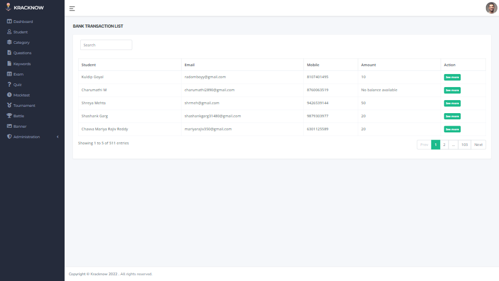This screenshot has width=499, height=281.
Task: Expand the Administration menu chevron
Action: [57, 137]
